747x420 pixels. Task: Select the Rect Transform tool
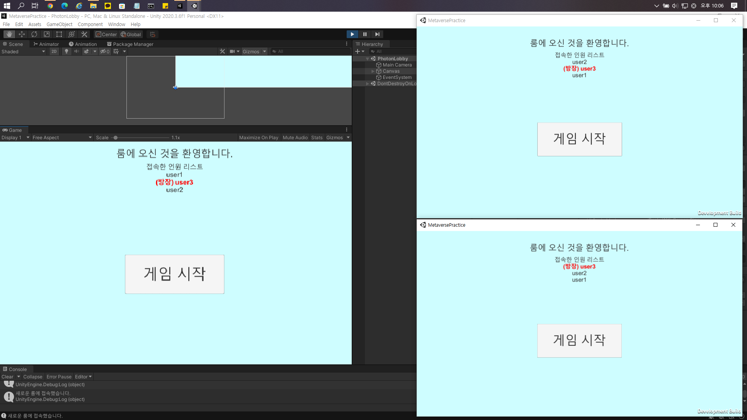[59, 34]
